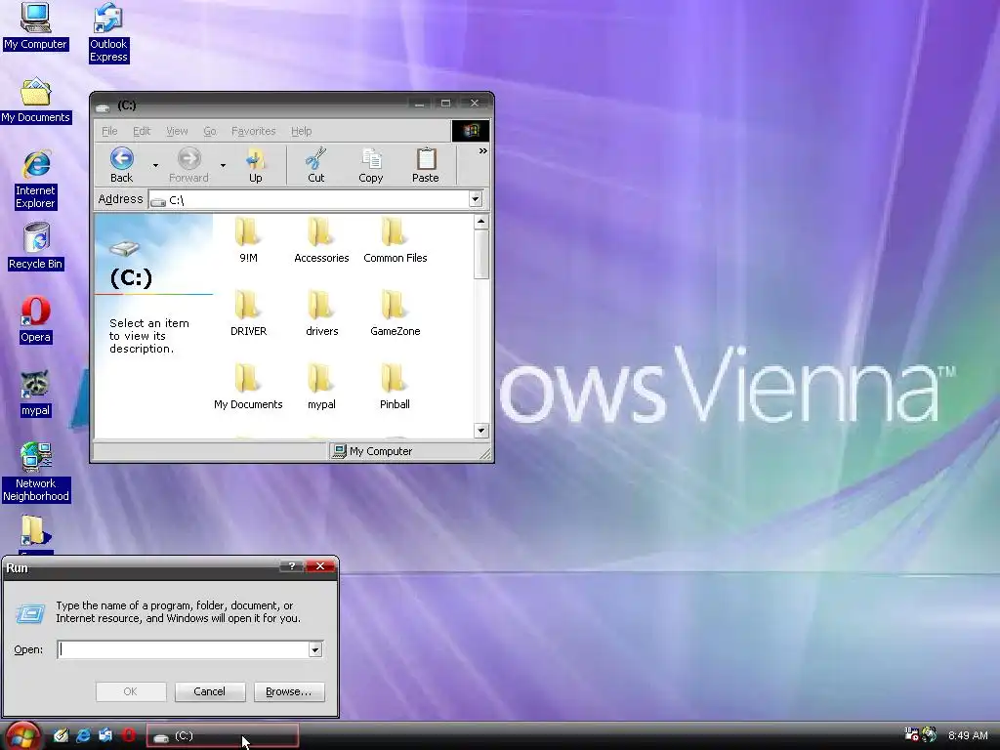
Task: Click the grayed Forward toolbar button
Action: click(x=188, y=165)
